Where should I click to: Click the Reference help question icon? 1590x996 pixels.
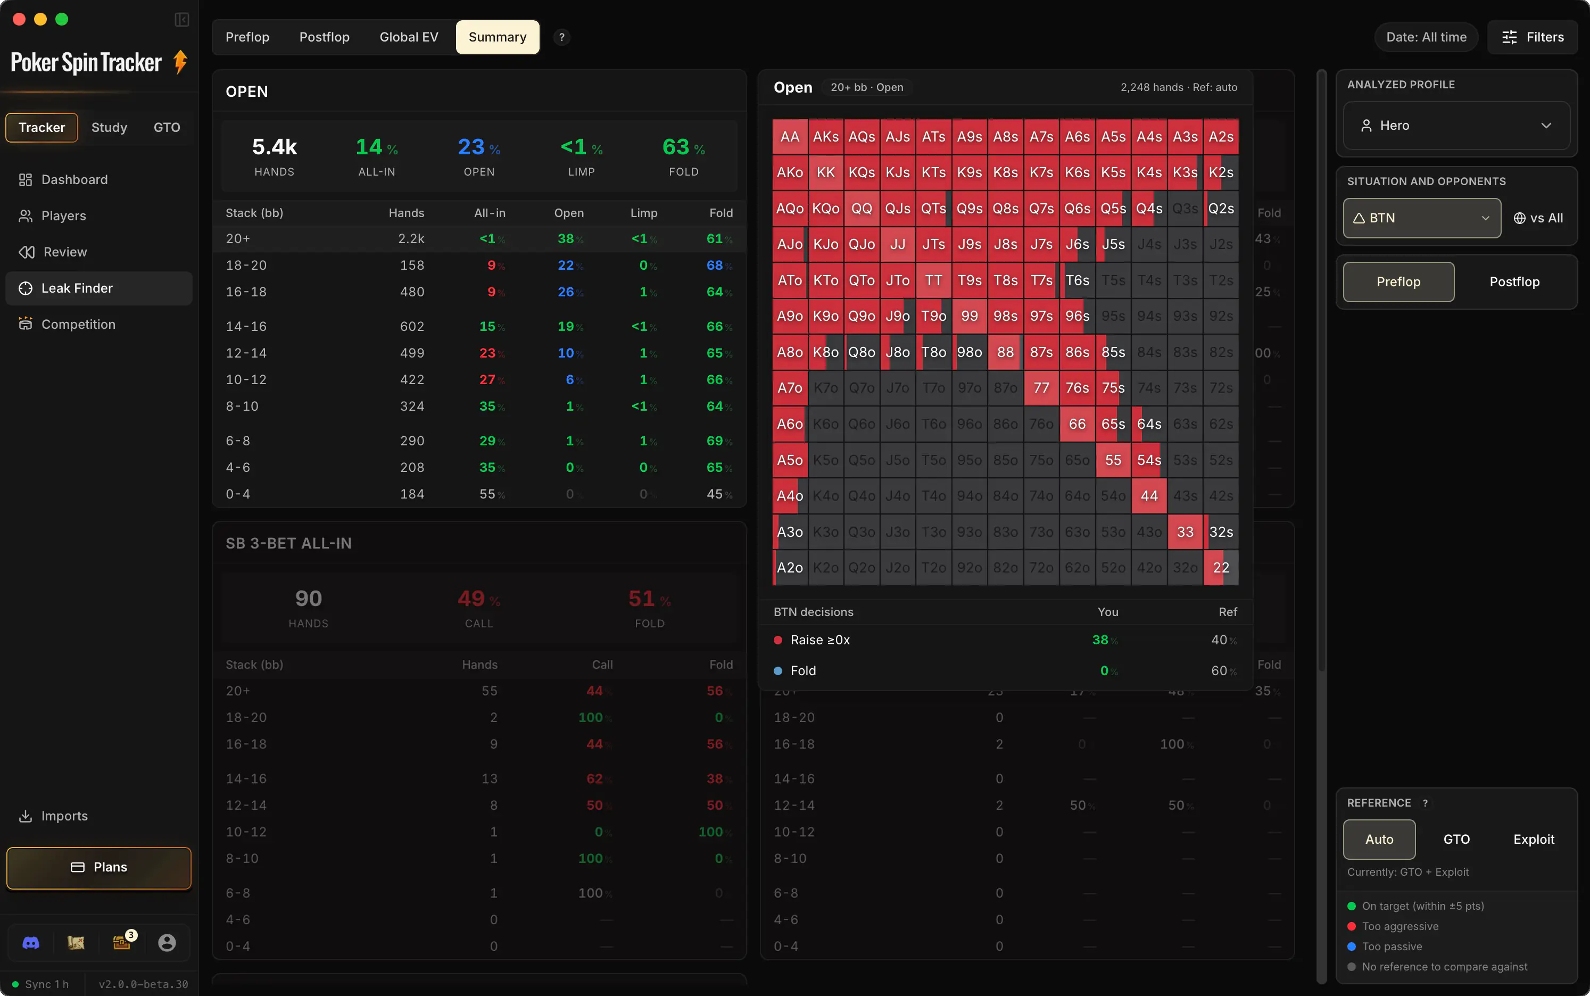[1426, 802]
